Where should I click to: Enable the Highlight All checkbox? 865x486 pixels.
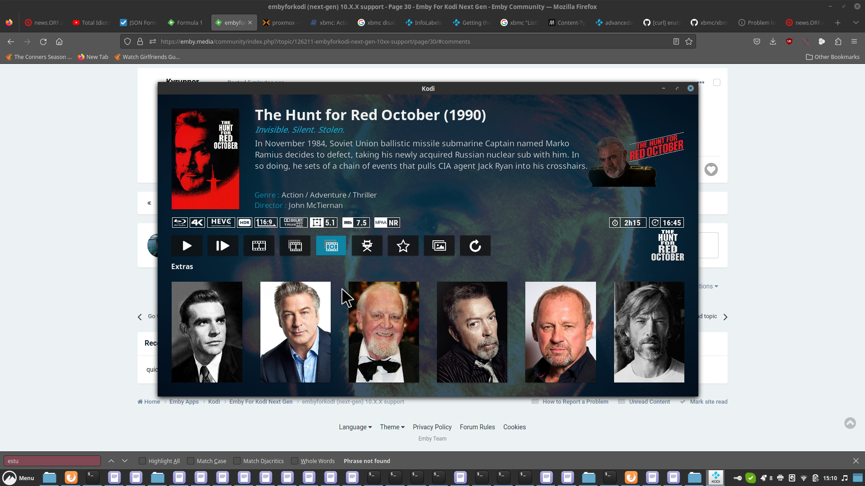(142, 461)
